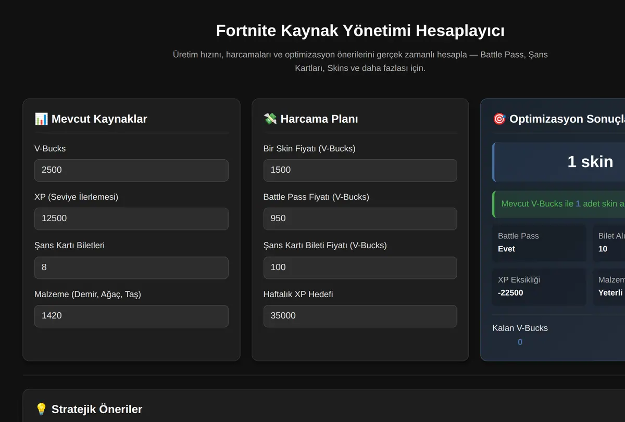Screen dimensions: 625x422
Task: Click the Malzeme (Demir, Ağaç, Taş) field
Action: click(131, 316)
